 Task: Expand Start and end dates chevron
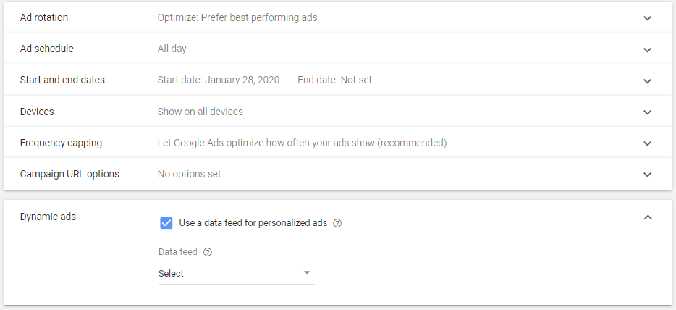pyautogui.click(x=647, y=81)
